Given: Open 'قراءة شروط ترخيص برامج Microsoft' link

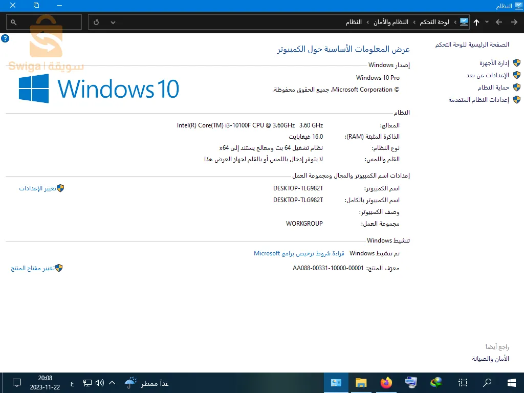Looking at the screenshot, I should (299, 253).
